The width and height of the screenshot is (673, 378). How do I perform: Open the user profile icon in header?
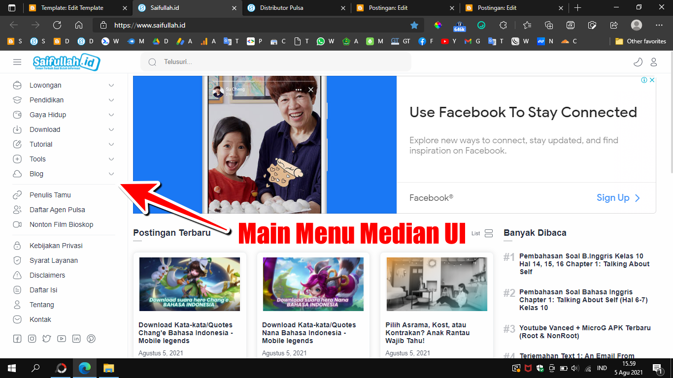tap(654, 62)
